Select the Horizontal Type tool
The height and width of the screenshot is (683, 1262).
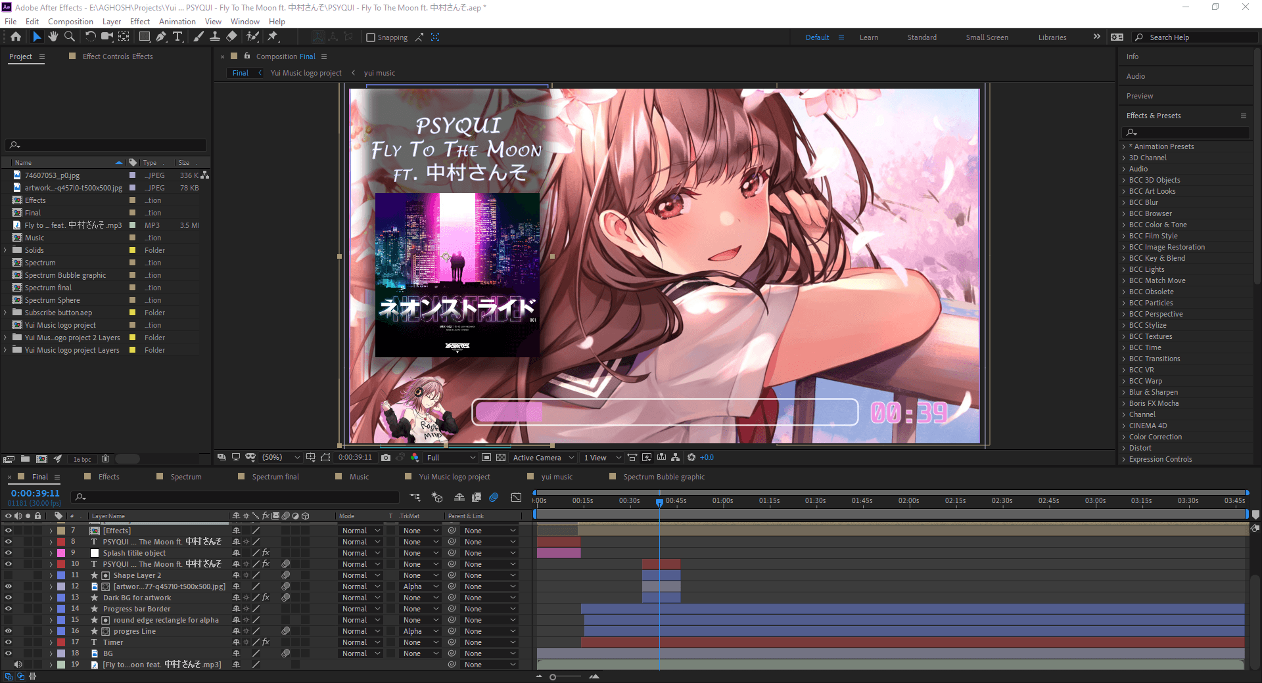[x=177, y=37]
